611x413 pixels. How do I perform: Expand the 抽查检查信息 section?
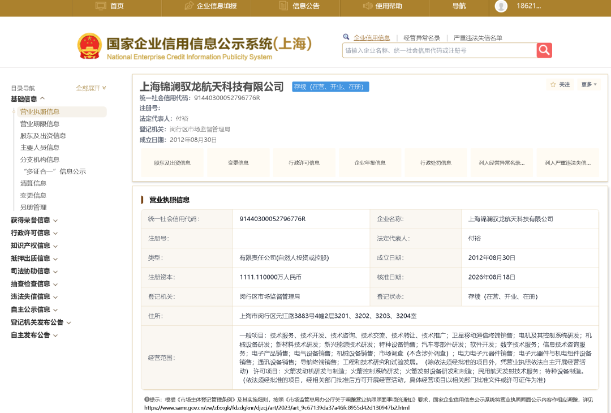[35, 284]
